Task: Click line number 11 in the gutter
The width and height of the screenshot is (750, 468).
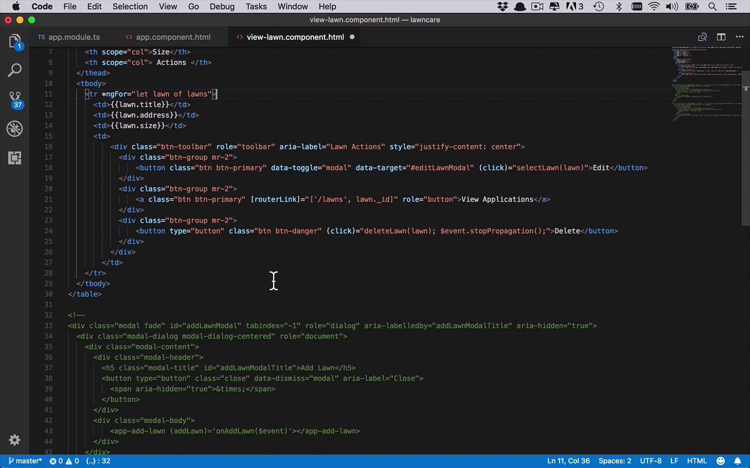Action: 49,94
